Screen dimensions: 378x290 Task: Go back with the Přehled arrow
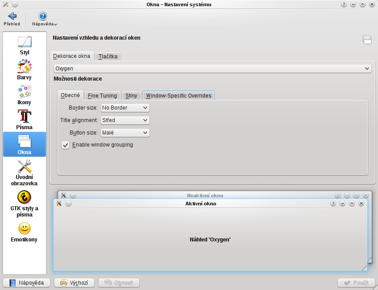coord(12,19)
